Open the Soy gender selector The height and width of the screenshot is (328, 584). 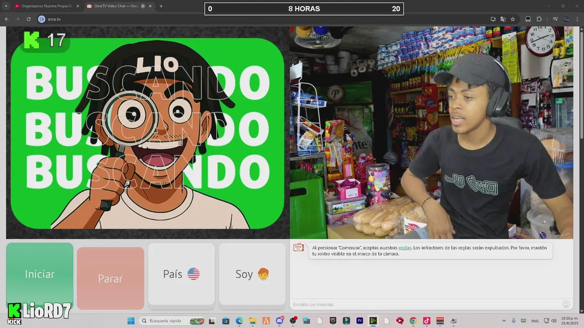tap(252, 274)
